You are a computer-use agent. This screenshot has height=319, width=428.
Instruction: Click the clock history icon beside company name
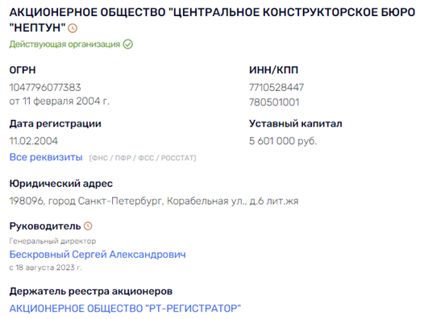point(73,28)
